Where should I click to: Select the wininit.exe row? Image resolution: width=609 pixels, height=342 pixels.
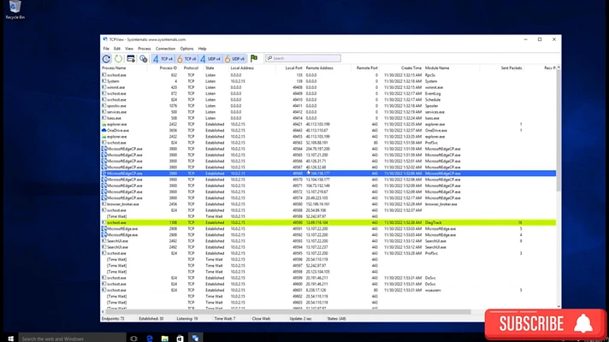(328, 87)
